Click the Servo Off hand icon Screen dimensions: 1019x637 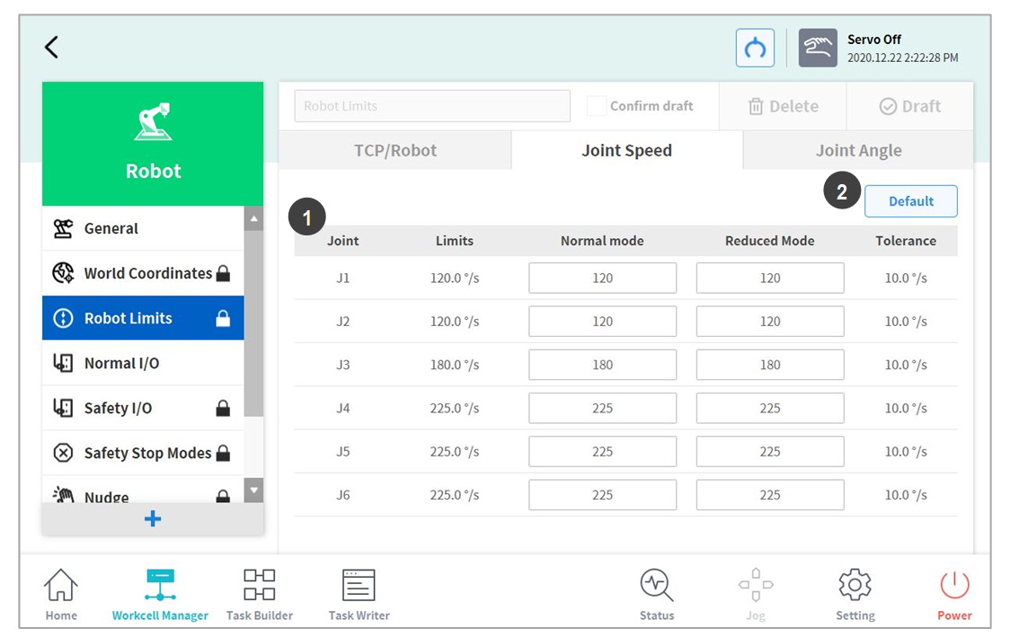tap(818, 49)
